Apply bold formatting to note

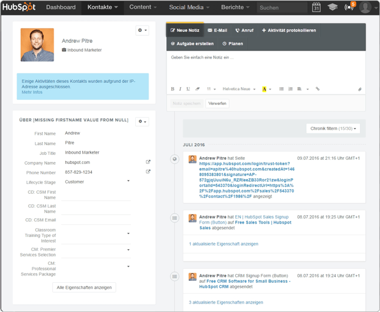172,89
